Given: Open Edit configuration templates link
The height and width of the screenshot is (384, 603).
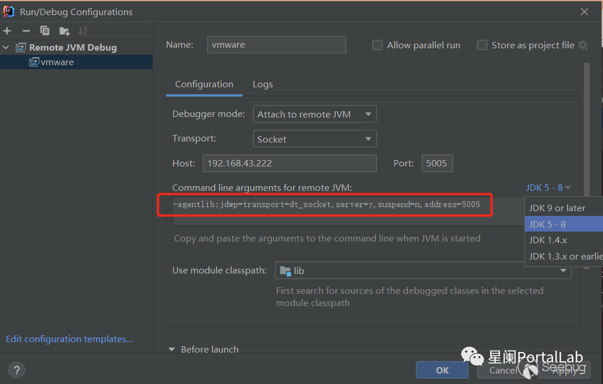Looking at the screenshot, I should tap(69, 339).
